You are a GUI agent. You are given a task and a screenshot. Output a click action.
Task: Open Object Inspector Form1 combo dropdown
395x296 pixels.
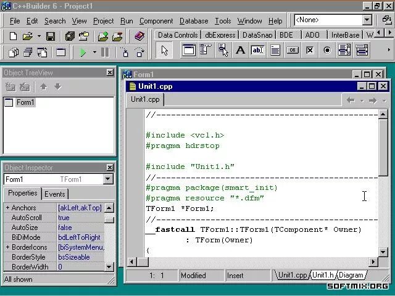108,179
